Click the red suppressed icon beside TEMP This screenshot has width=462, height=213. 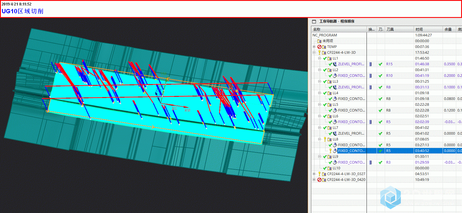[319, 47]
